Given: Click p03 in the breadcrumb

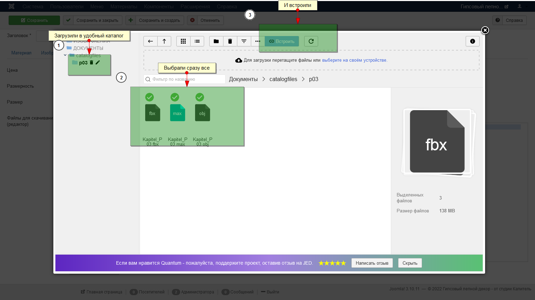Looking at the screenshot, I should pos(314,79).
